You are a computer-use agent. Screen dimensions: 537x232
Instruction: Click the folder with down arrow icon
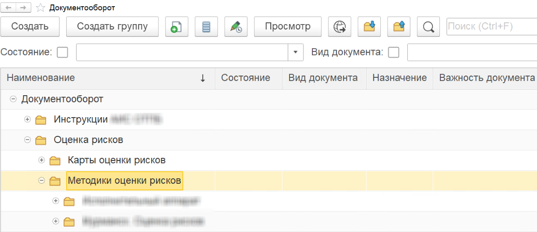click(369, 26)
